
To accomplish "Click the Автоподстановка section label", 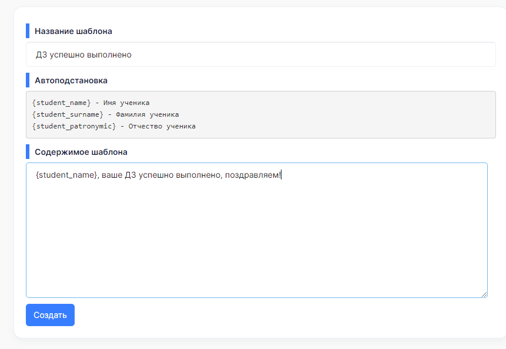I will point(71,80).
